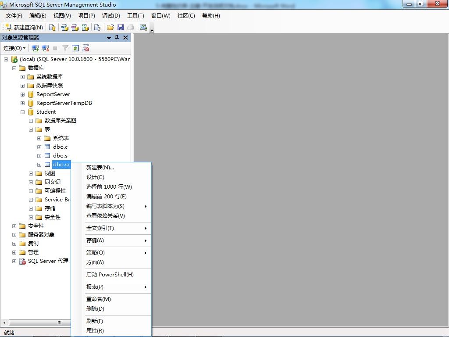Toggle the auto-hide pin of Object Explorer
Viewport: 449px width, 337px height.
pos(117,38)
